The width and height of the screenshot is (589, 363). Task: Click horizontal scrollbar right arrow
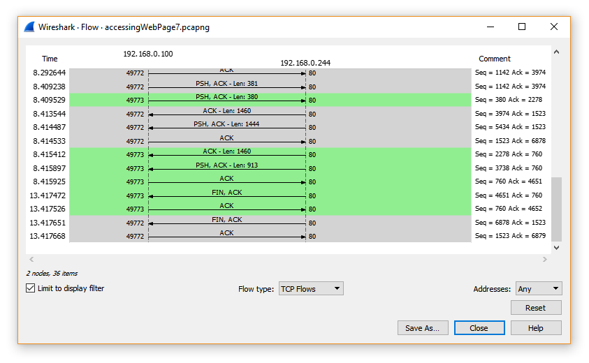545,260
